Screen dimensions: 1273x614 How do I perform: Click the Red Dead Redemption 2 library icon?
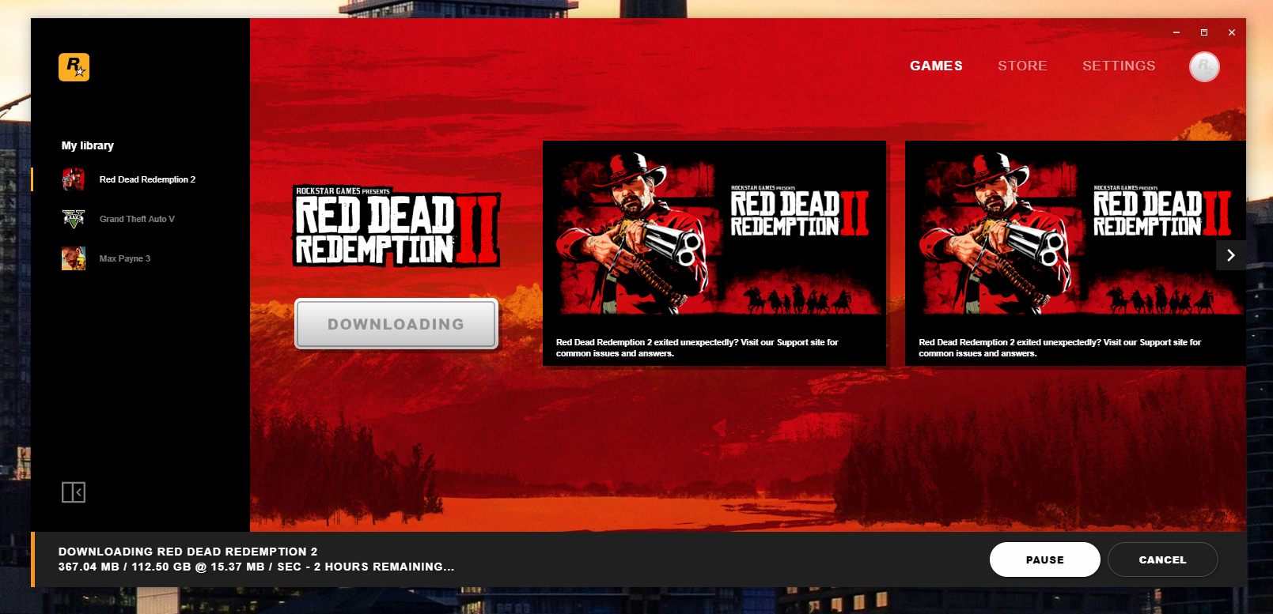tap(74, 179)
